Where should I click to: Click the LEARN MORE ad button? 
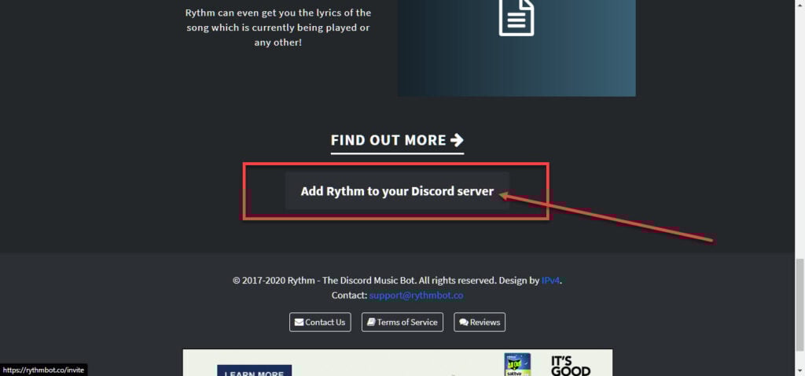pyautogui.click(x=254, y=370)
